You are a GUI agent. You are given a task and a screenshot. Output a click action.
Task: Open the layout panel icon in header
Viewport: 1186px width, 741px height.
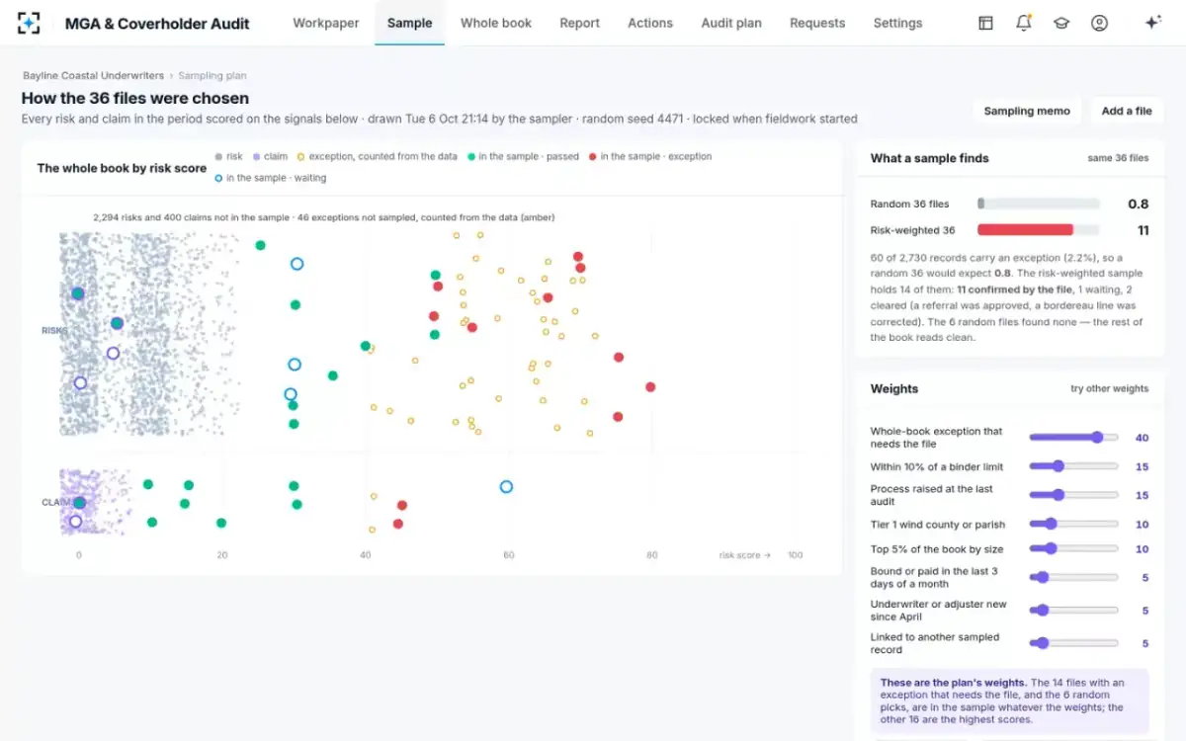coord(985,23)
